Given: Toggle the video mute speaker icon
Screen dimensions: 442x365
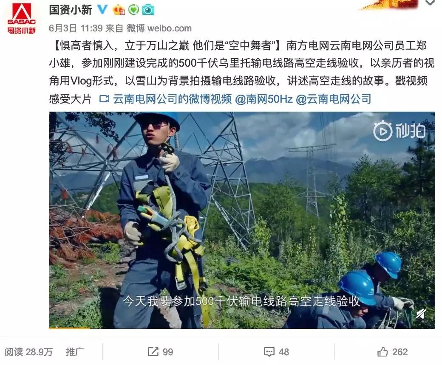Looking at the screenshot, I should pos(421,314).
